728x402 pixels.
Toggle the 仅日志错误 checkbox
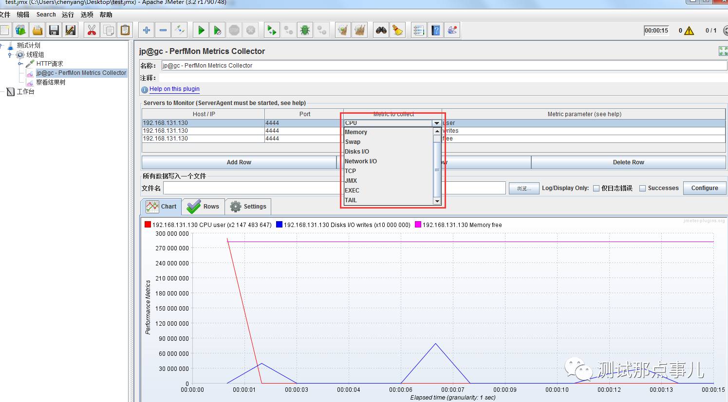tap(596, 189)
